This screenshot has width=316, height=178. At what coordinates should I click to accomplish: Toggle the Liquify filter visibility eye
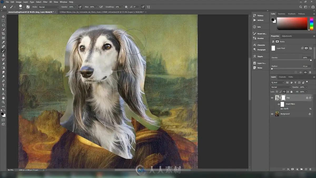pos(282,108)
